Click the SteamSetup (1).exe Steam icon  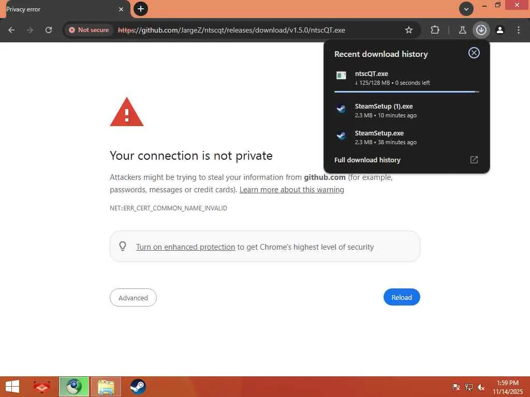[x=341, y=109]
